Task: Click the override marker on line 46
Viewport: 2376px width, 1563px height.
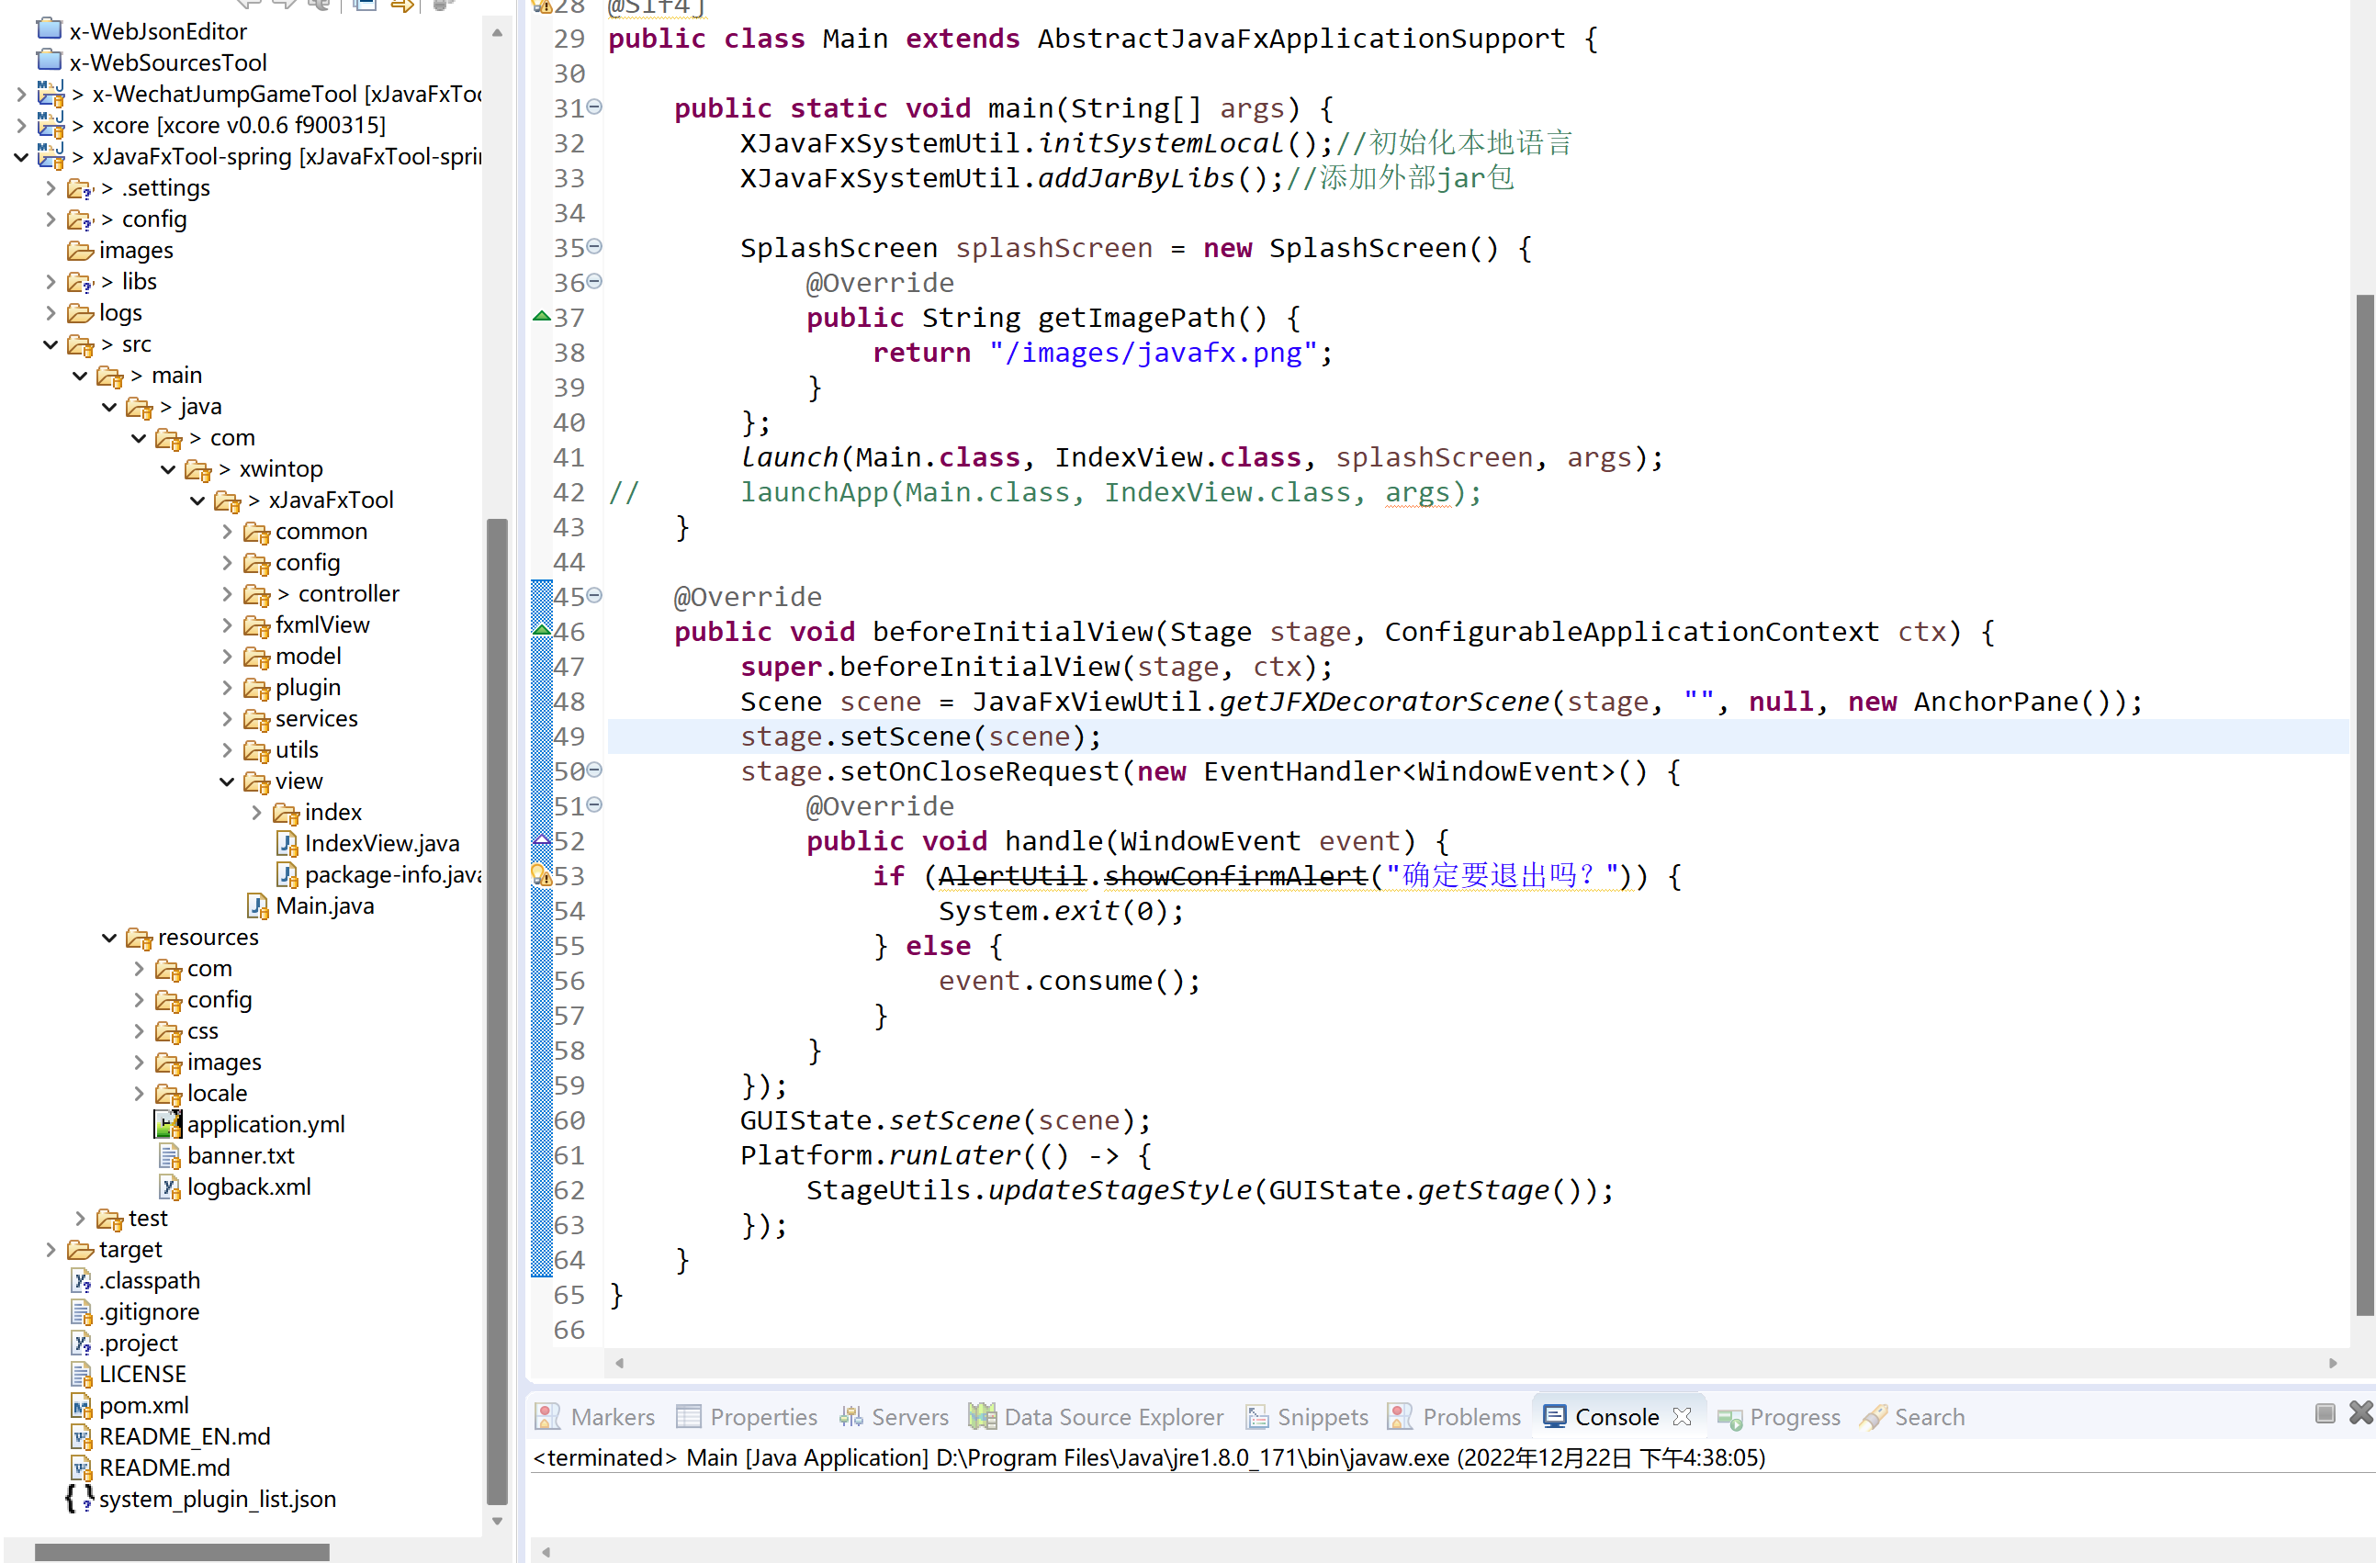Action: pyautogui.click(x=541, y=630)
